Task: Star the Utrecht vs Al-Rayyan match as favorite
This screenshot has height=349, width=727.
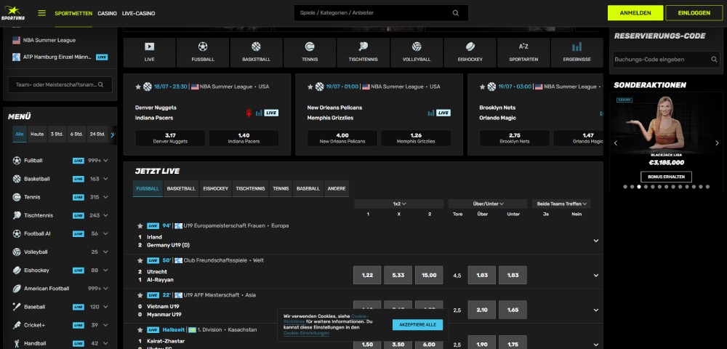Action: (140, 260)
